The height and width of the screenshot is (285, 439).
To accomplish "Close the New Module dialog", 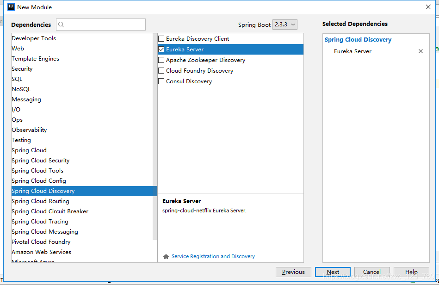I will pyautogui.click(x=428, y=7).
